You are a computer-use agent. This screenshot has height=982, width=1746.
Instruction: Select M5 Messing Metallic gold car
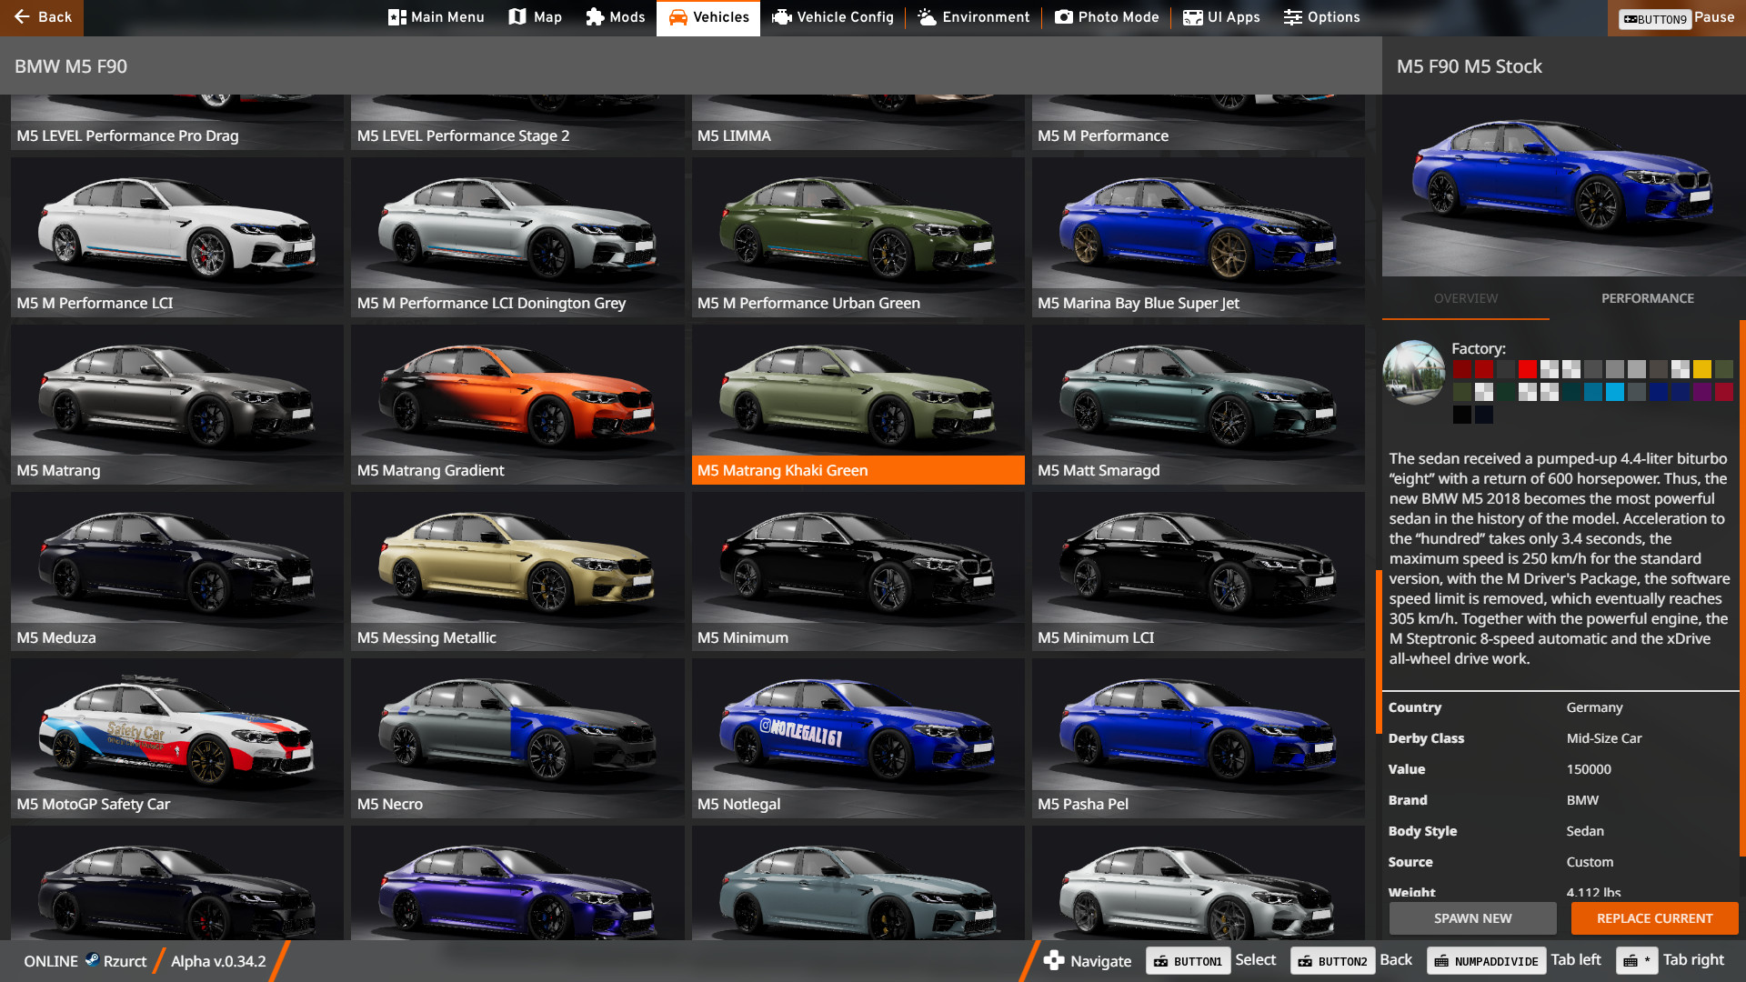517,572
